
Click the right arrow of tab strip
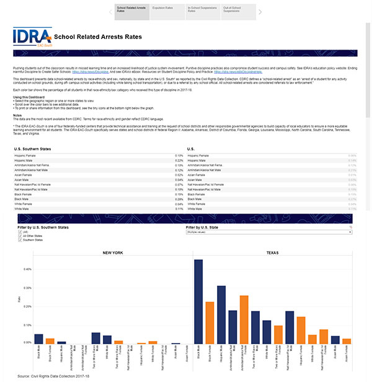pyautogui.click(x=260, y=11)
